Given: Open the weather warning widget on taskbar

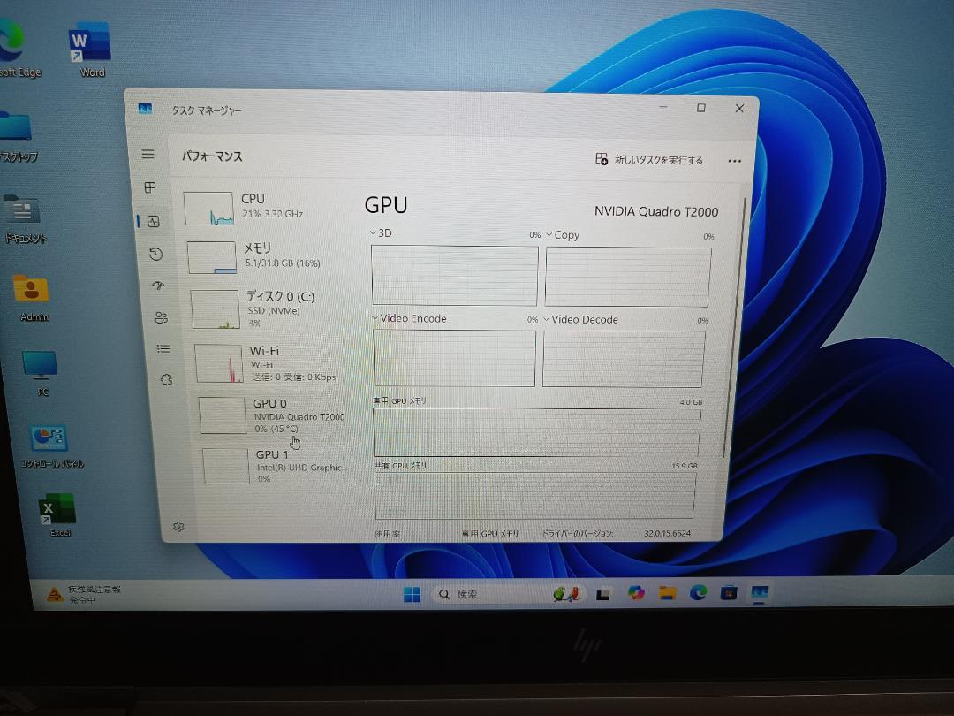Looking at the screenshot, I should 83,594.
